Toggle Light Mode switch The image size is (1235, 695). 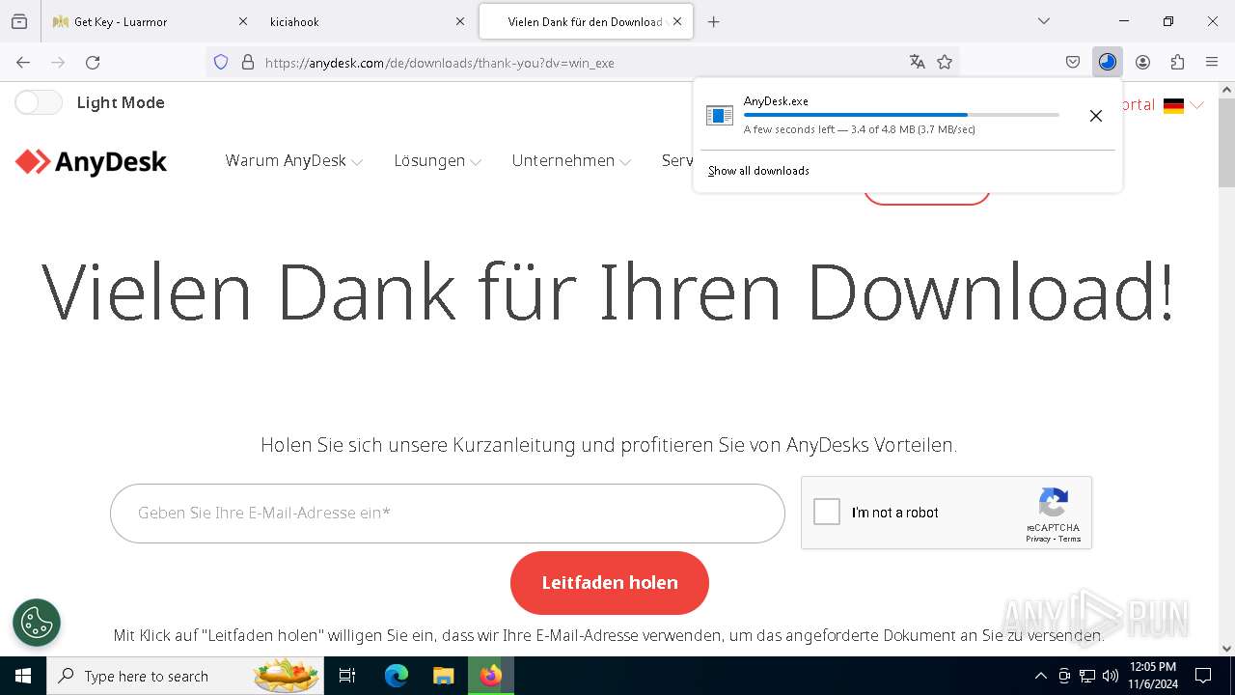point(39,102)
